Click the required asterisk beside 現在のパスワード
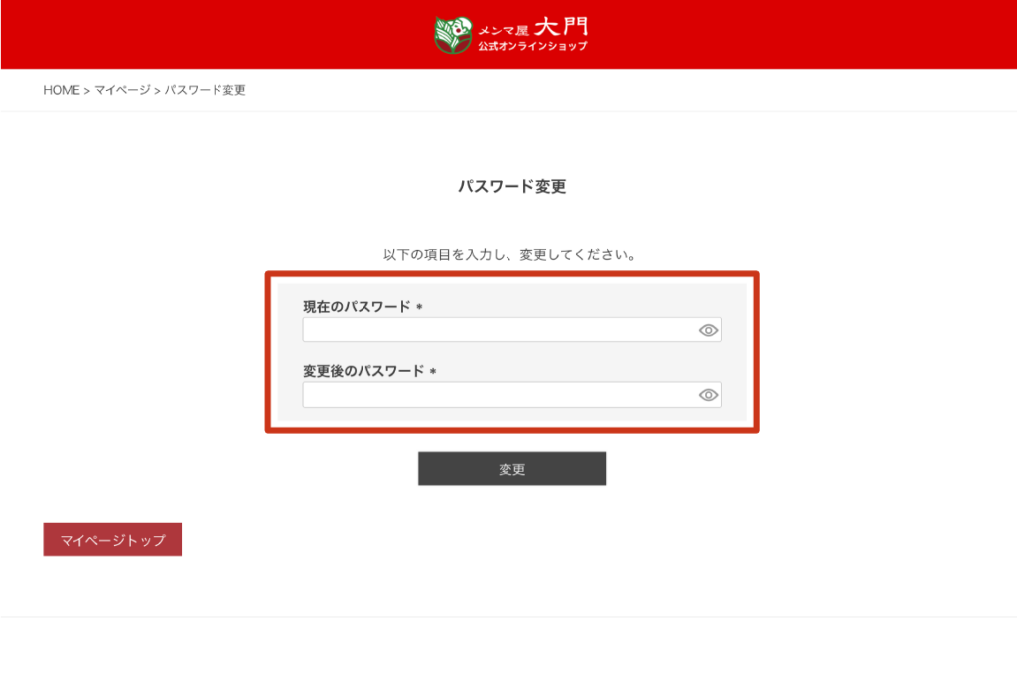1017x674 pixels. [420, 306]
